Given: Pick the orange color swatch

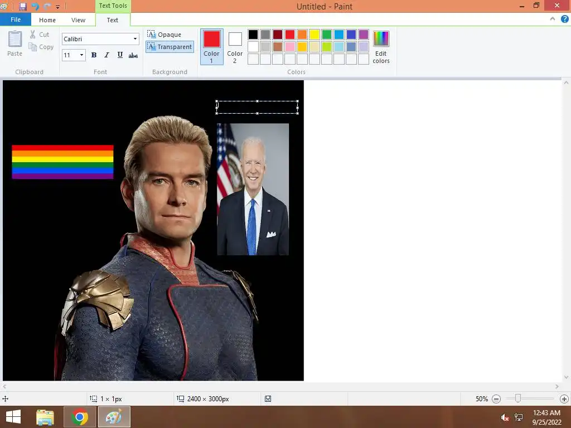Looking at the screenshot, I should [x=302, y=35].
